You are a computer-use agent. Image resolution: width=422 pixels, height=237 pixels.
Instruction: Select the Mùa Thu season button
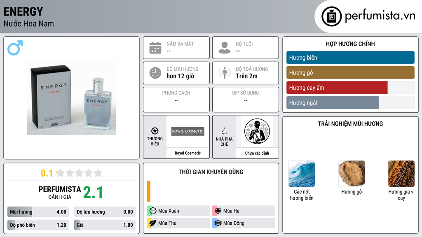click(178, 223)
